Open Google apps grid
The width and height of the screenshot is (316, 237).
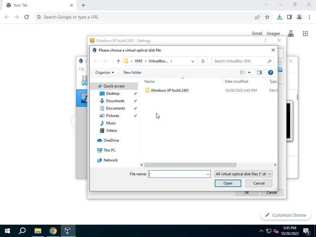306,34
